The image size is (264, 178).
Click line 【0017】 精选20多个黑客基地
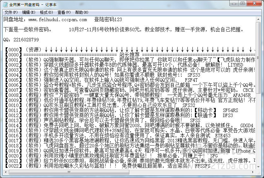click(x=130, y=141)
